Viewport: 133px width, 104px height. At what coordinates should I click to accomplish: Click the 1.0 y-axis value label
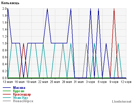tap(4, 43)
